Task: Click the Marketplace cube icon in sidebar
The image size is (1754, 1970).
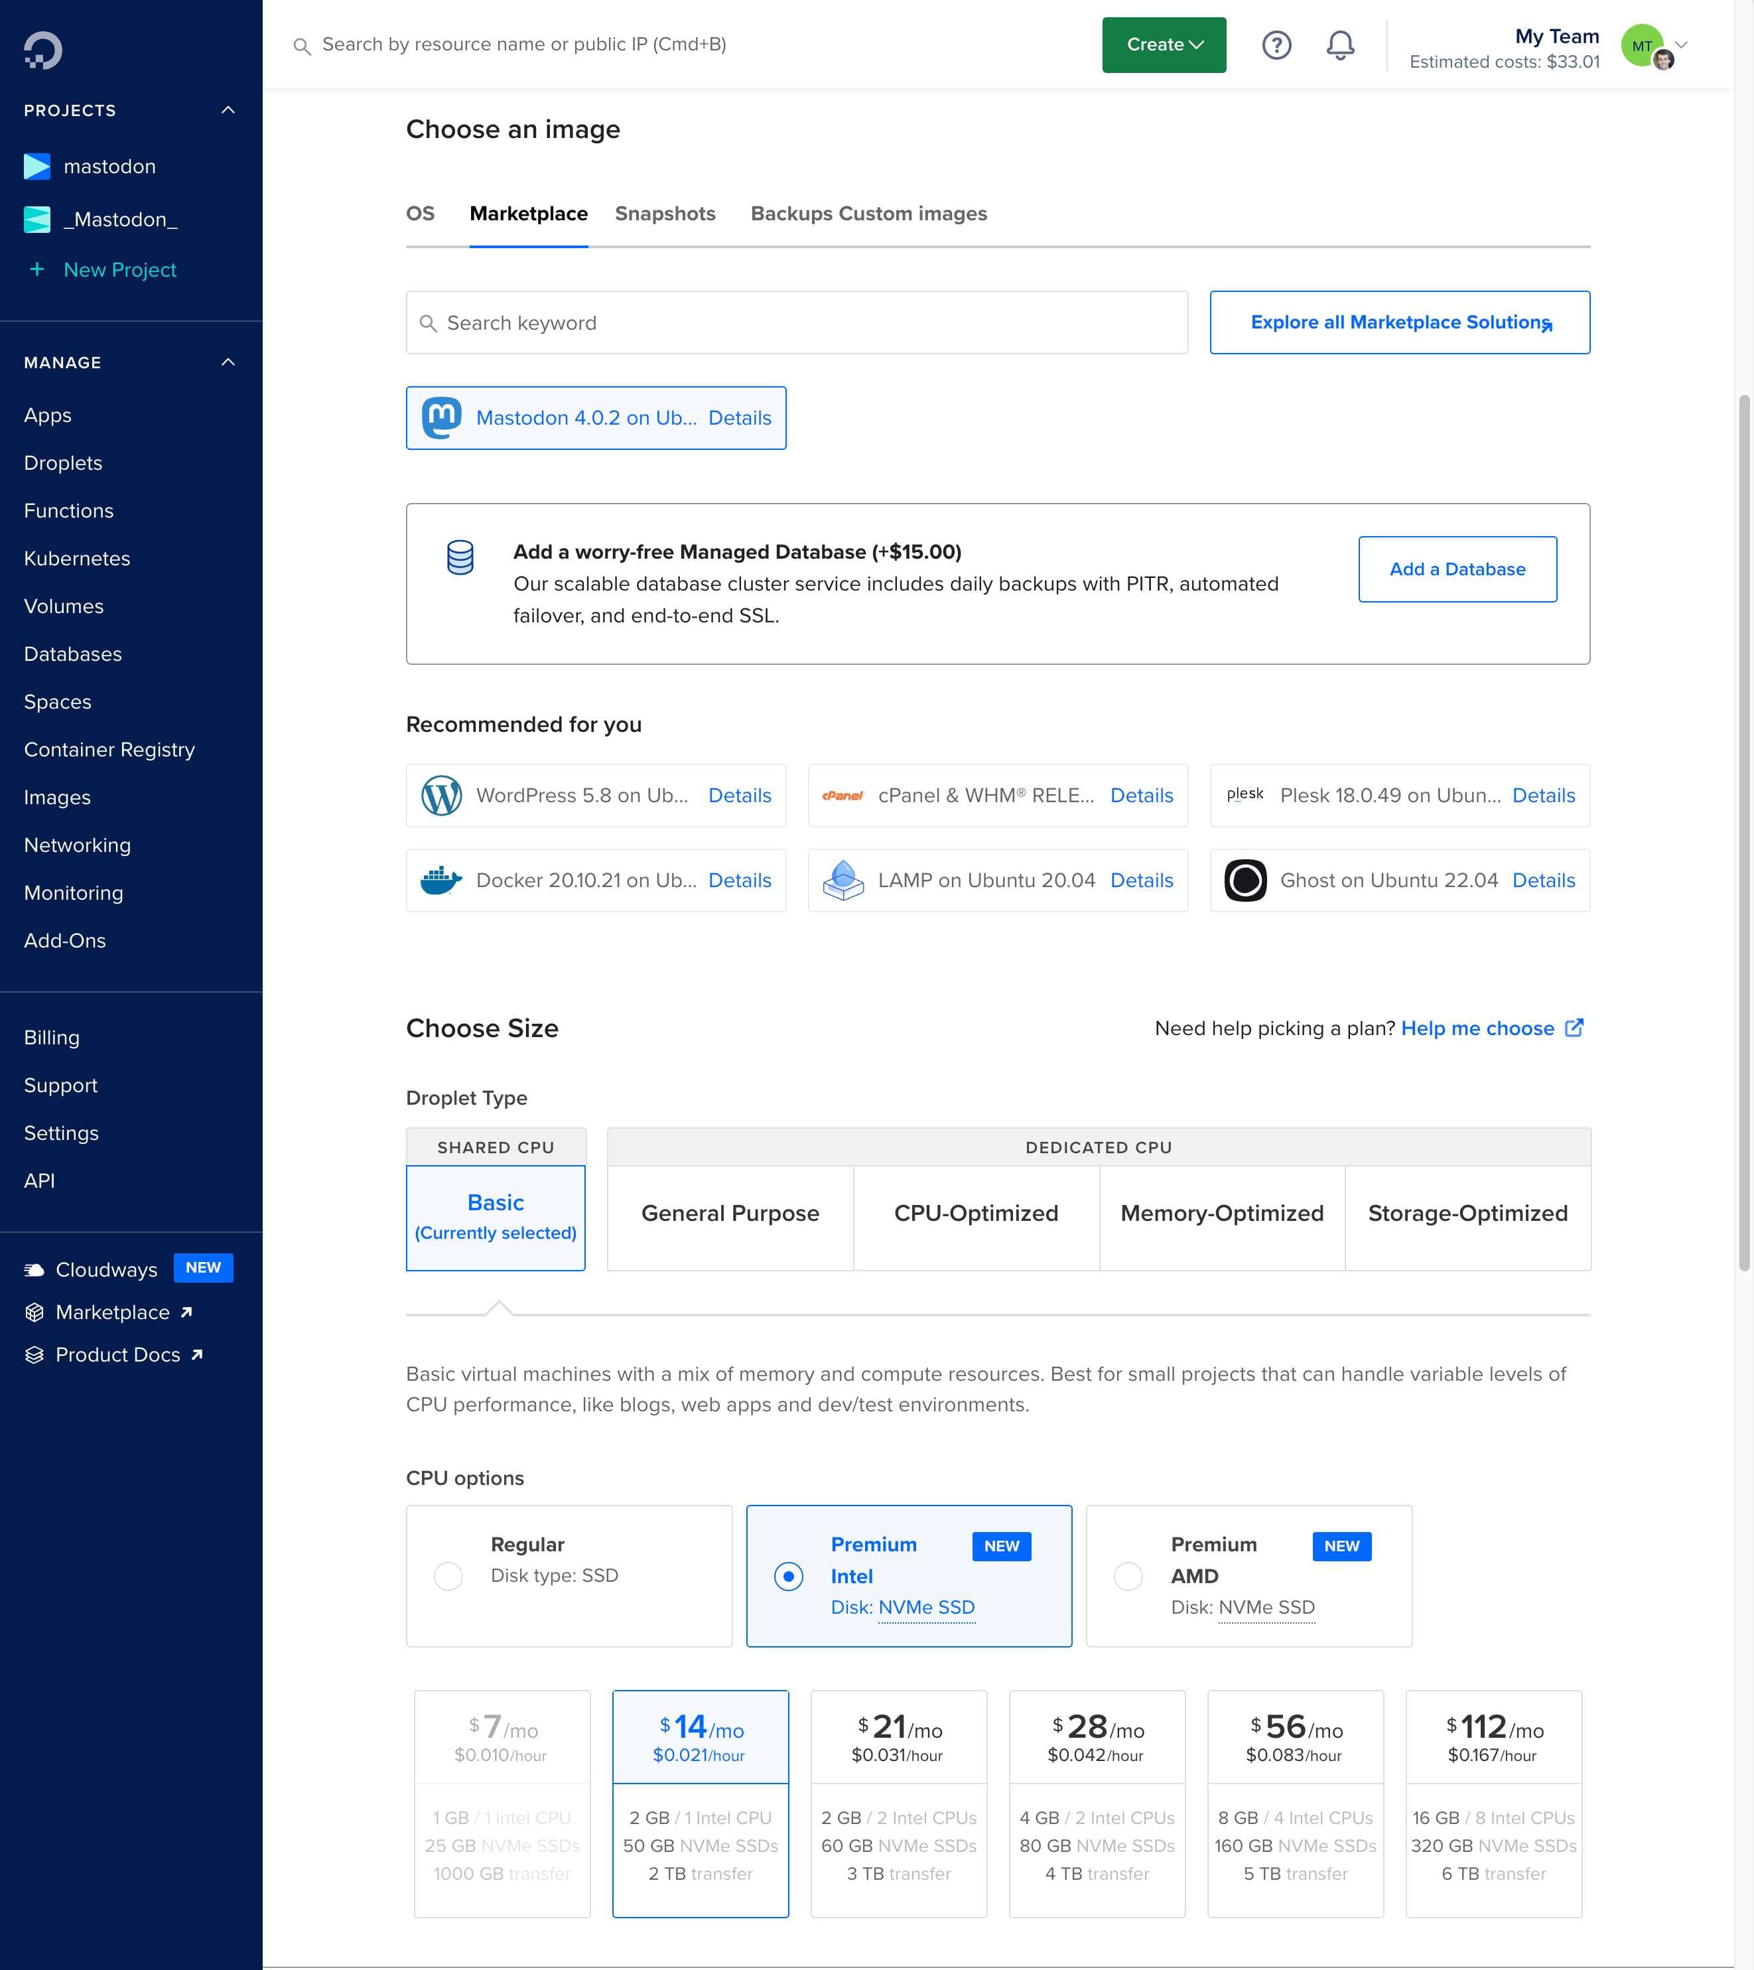Action: point(34,1312)
